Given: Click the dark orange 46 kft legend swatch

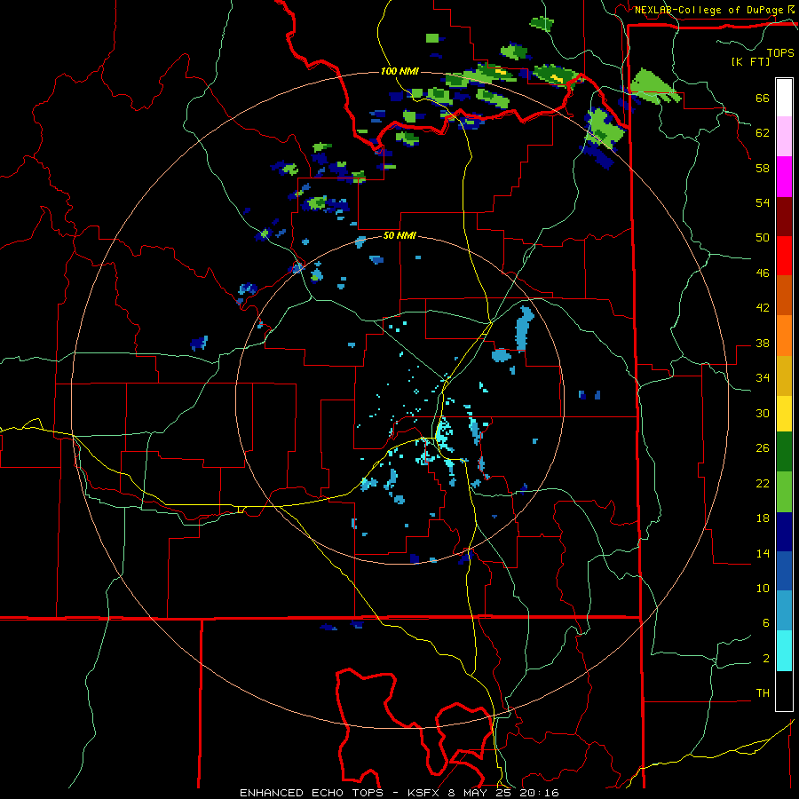Looking at the screenshot, I should click(x=784, y=295).
